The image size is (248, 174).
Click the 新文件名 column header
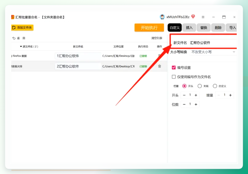pos(78,47)
